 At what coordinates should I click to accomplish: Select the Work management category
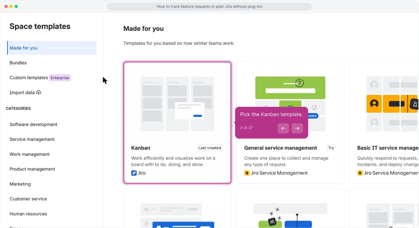pyautogui.click(x=30, y=154)
